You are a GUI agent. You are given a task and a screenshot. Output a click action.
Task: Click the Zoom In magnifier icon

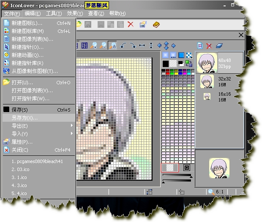coord(94,45)
